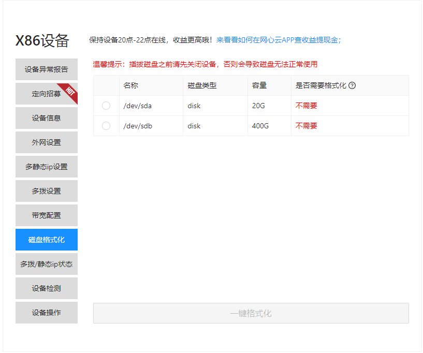This screenshot has width=423, height=353.
Task: Open 定向招募 with the HOT badge
Action: click(47, 94)
